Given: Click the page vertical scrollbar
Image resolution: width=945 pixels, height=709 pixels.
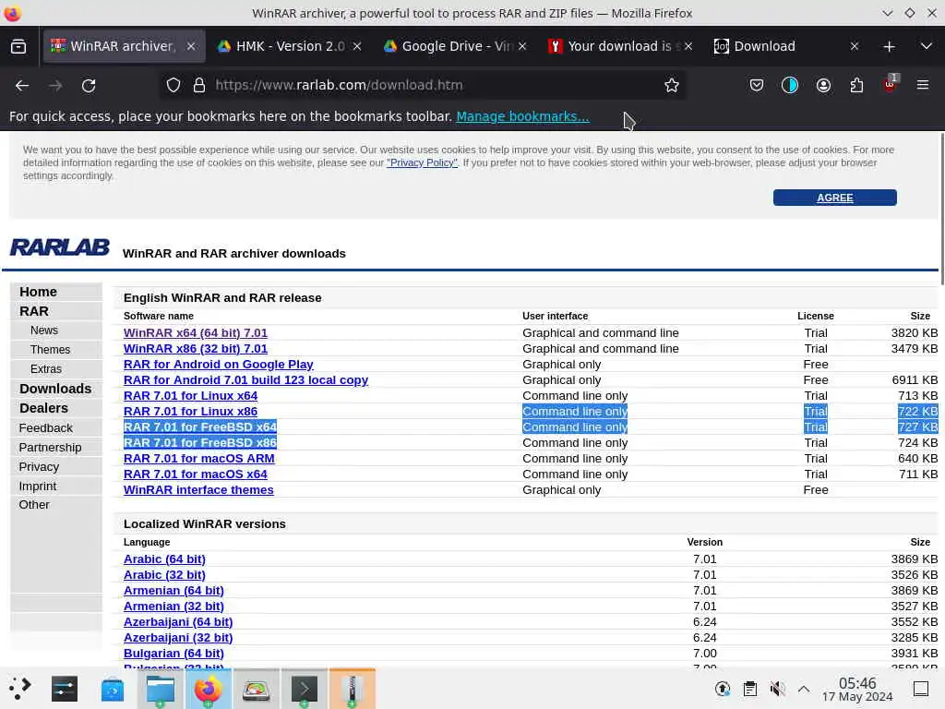Looking at the screenshot, I should pos(941,208).
